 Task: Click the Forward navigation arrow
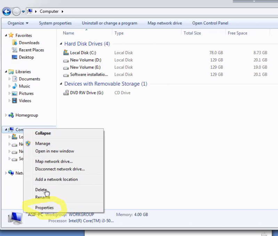pyautogui.click(x=16, y=12)
